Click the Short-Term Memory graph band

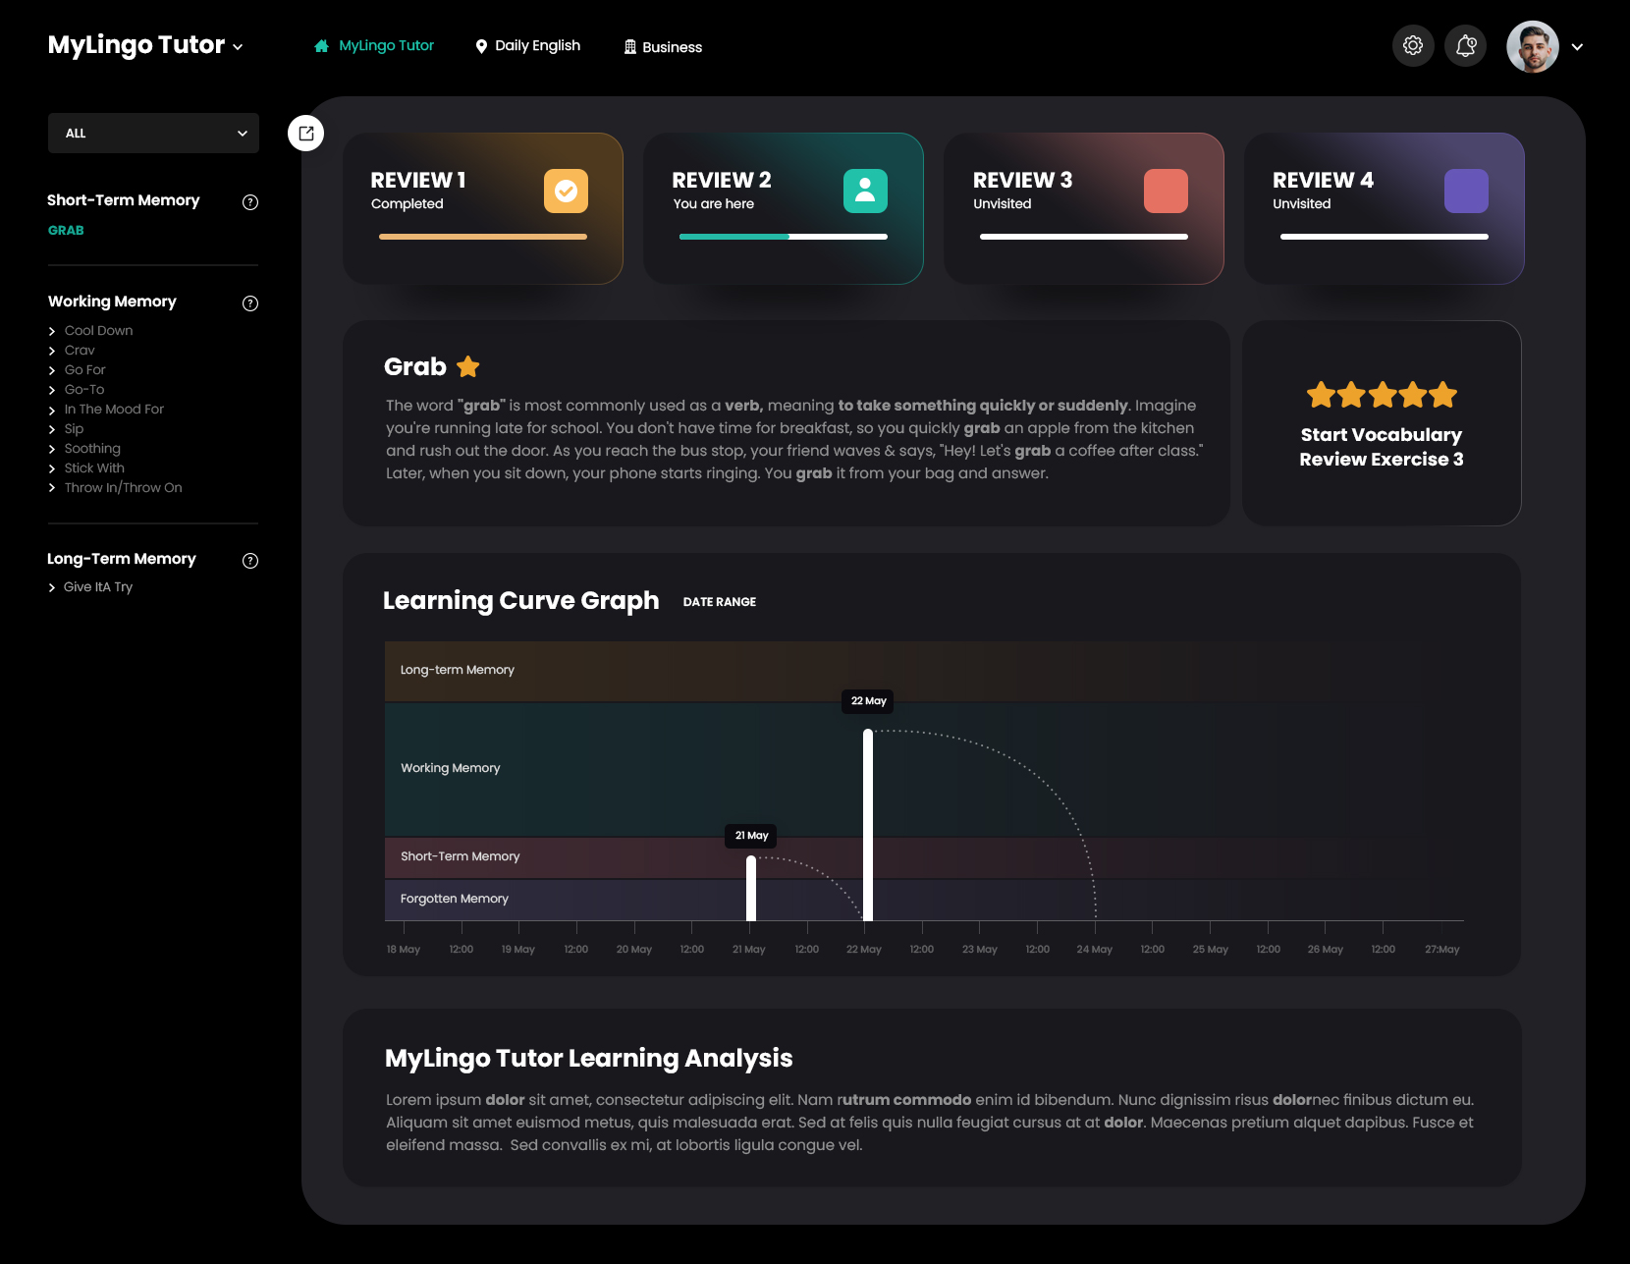point(924,857)
